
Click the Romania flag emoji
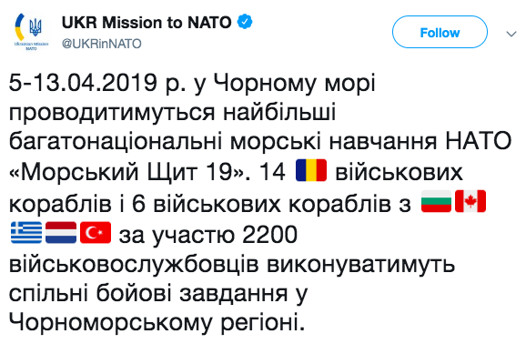tap(311, 171)
